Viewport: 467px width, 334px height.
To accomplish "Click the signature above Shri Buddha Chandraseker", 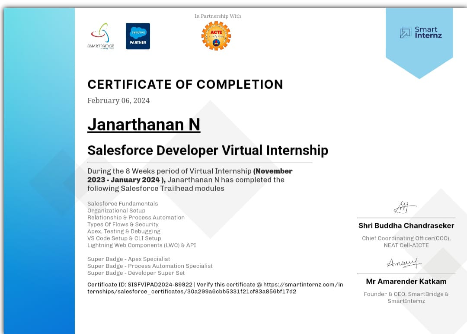I will click(x=404, y=207).
